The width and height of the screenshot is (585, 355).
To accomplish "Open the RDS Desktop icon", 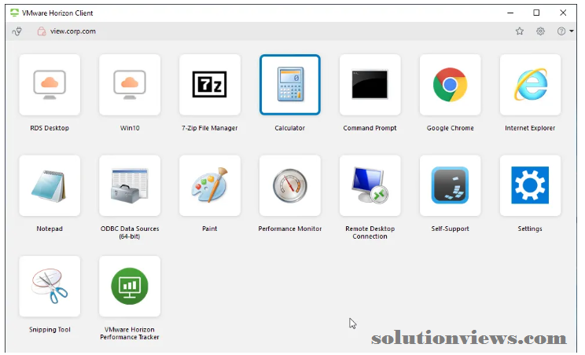I will (x=50, y=85).
